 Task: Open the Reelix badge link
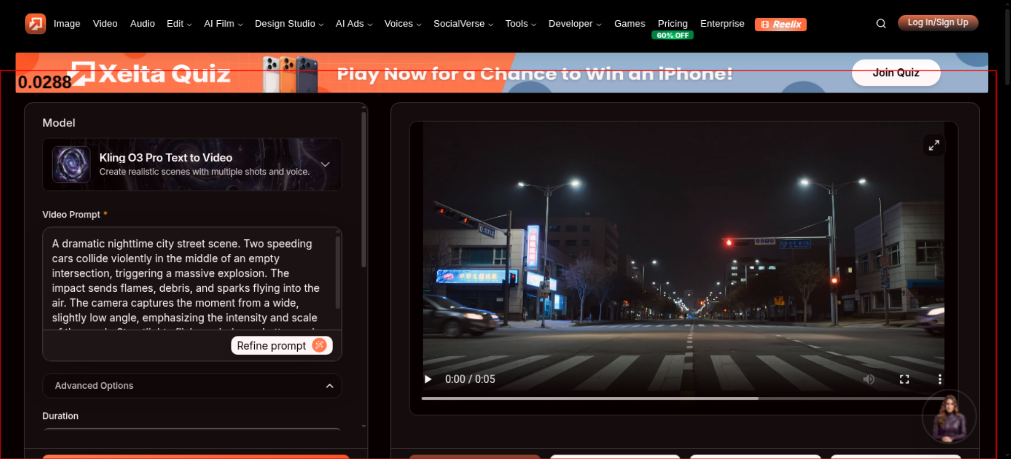pyautogui.click(x=780, y=24)
